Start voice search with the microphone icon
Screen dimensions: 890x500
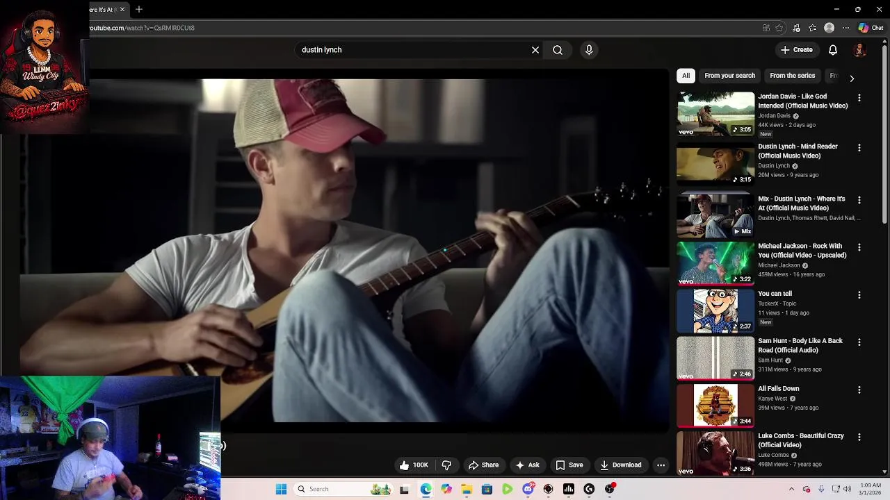point(589,50)
